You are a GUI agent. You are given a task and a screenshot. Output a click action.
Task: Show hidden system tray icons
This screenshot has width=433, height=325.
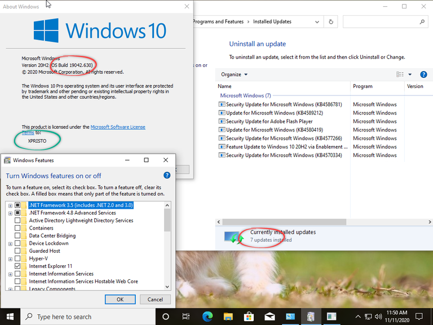pos(358,317)
